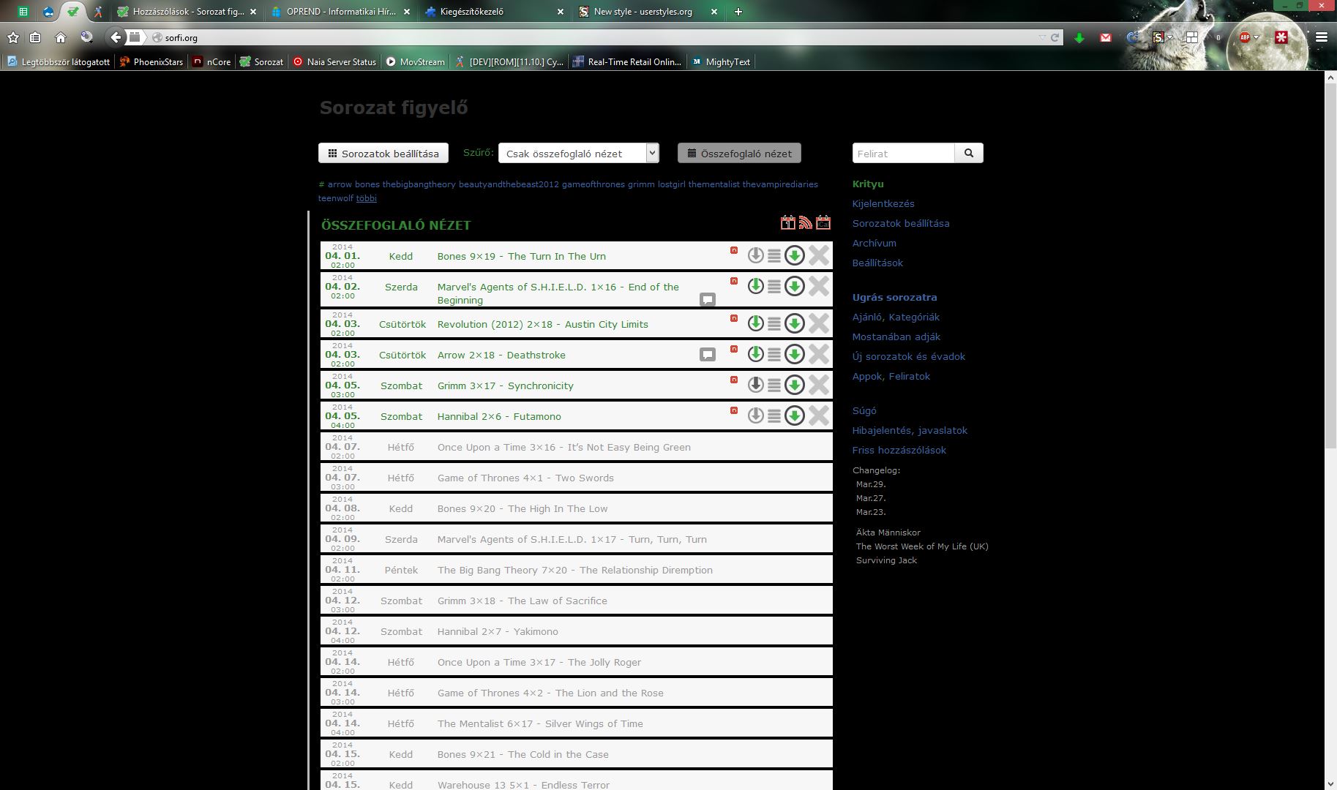Open the PhoenixStars bookmark
The height and width of the screenshot is (790, 1337).
coord(151,62)
